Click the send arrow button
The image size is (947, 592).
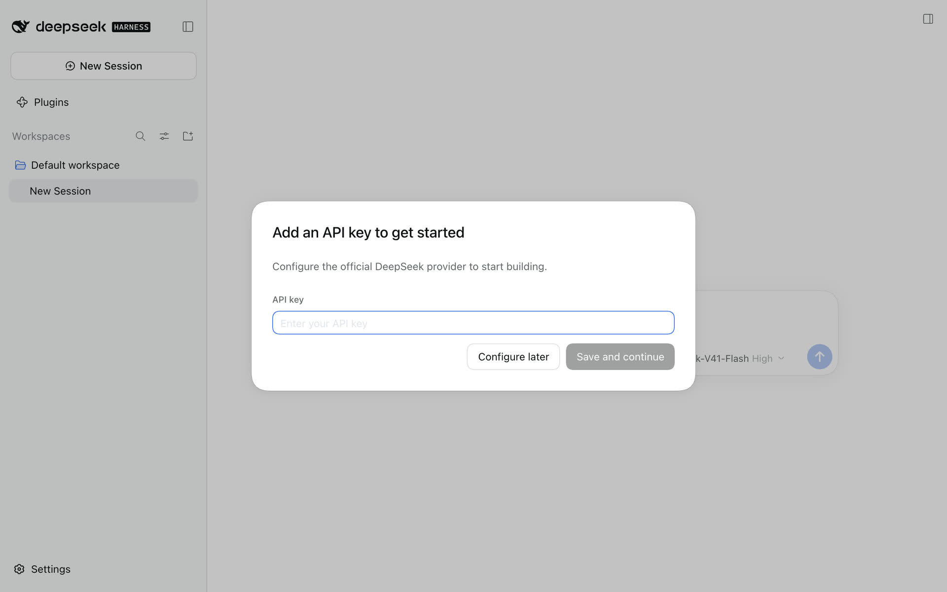[x=819, y=357]
